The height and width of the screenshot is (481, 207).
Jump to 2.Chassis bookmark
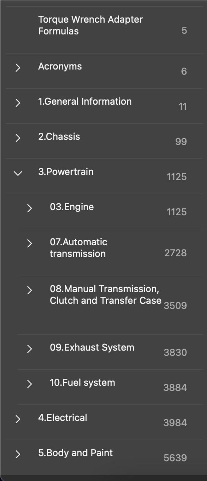pyautogui.click(x=59, y=136)
